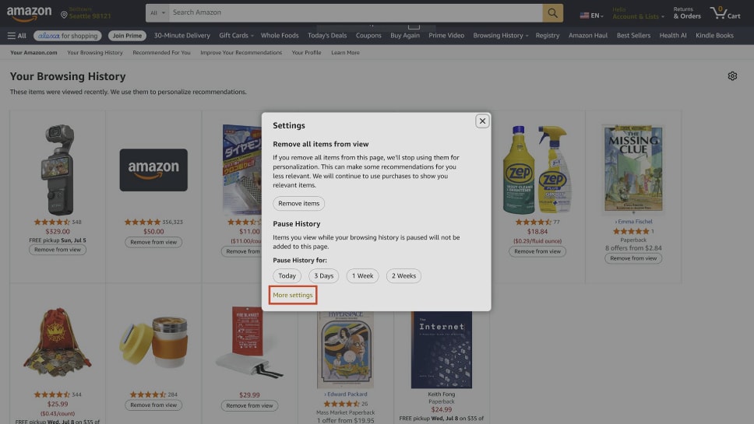The width and height of the screenshot is (754, 424).
Task: Select Your Browsing History tab
Action: [95, 53]
